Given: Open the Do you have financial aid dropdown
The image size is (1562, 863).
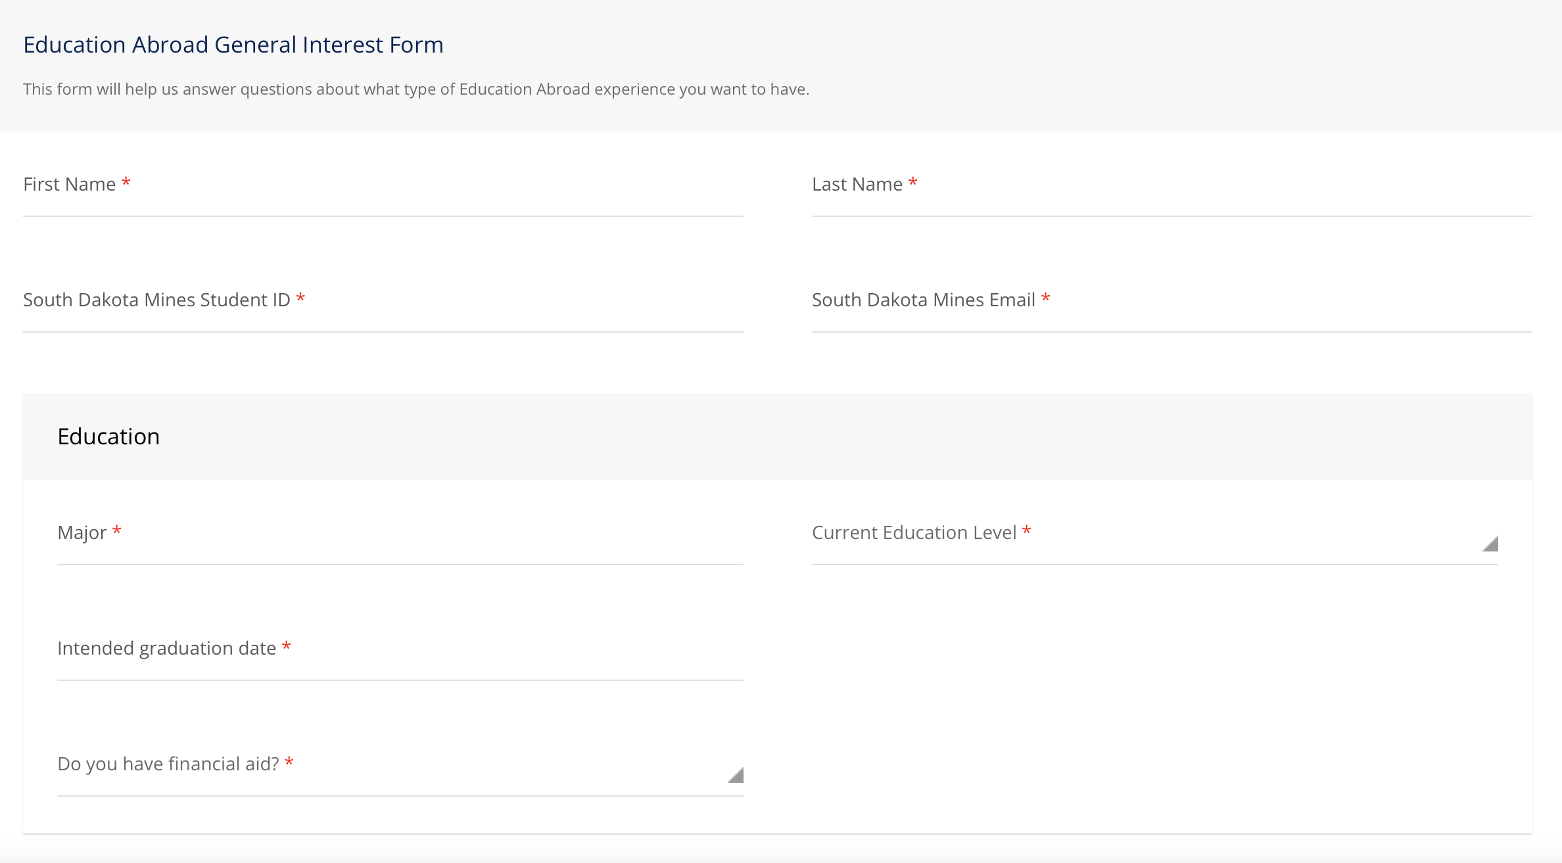Looking at the screenshot, I should tap(400, 766).
